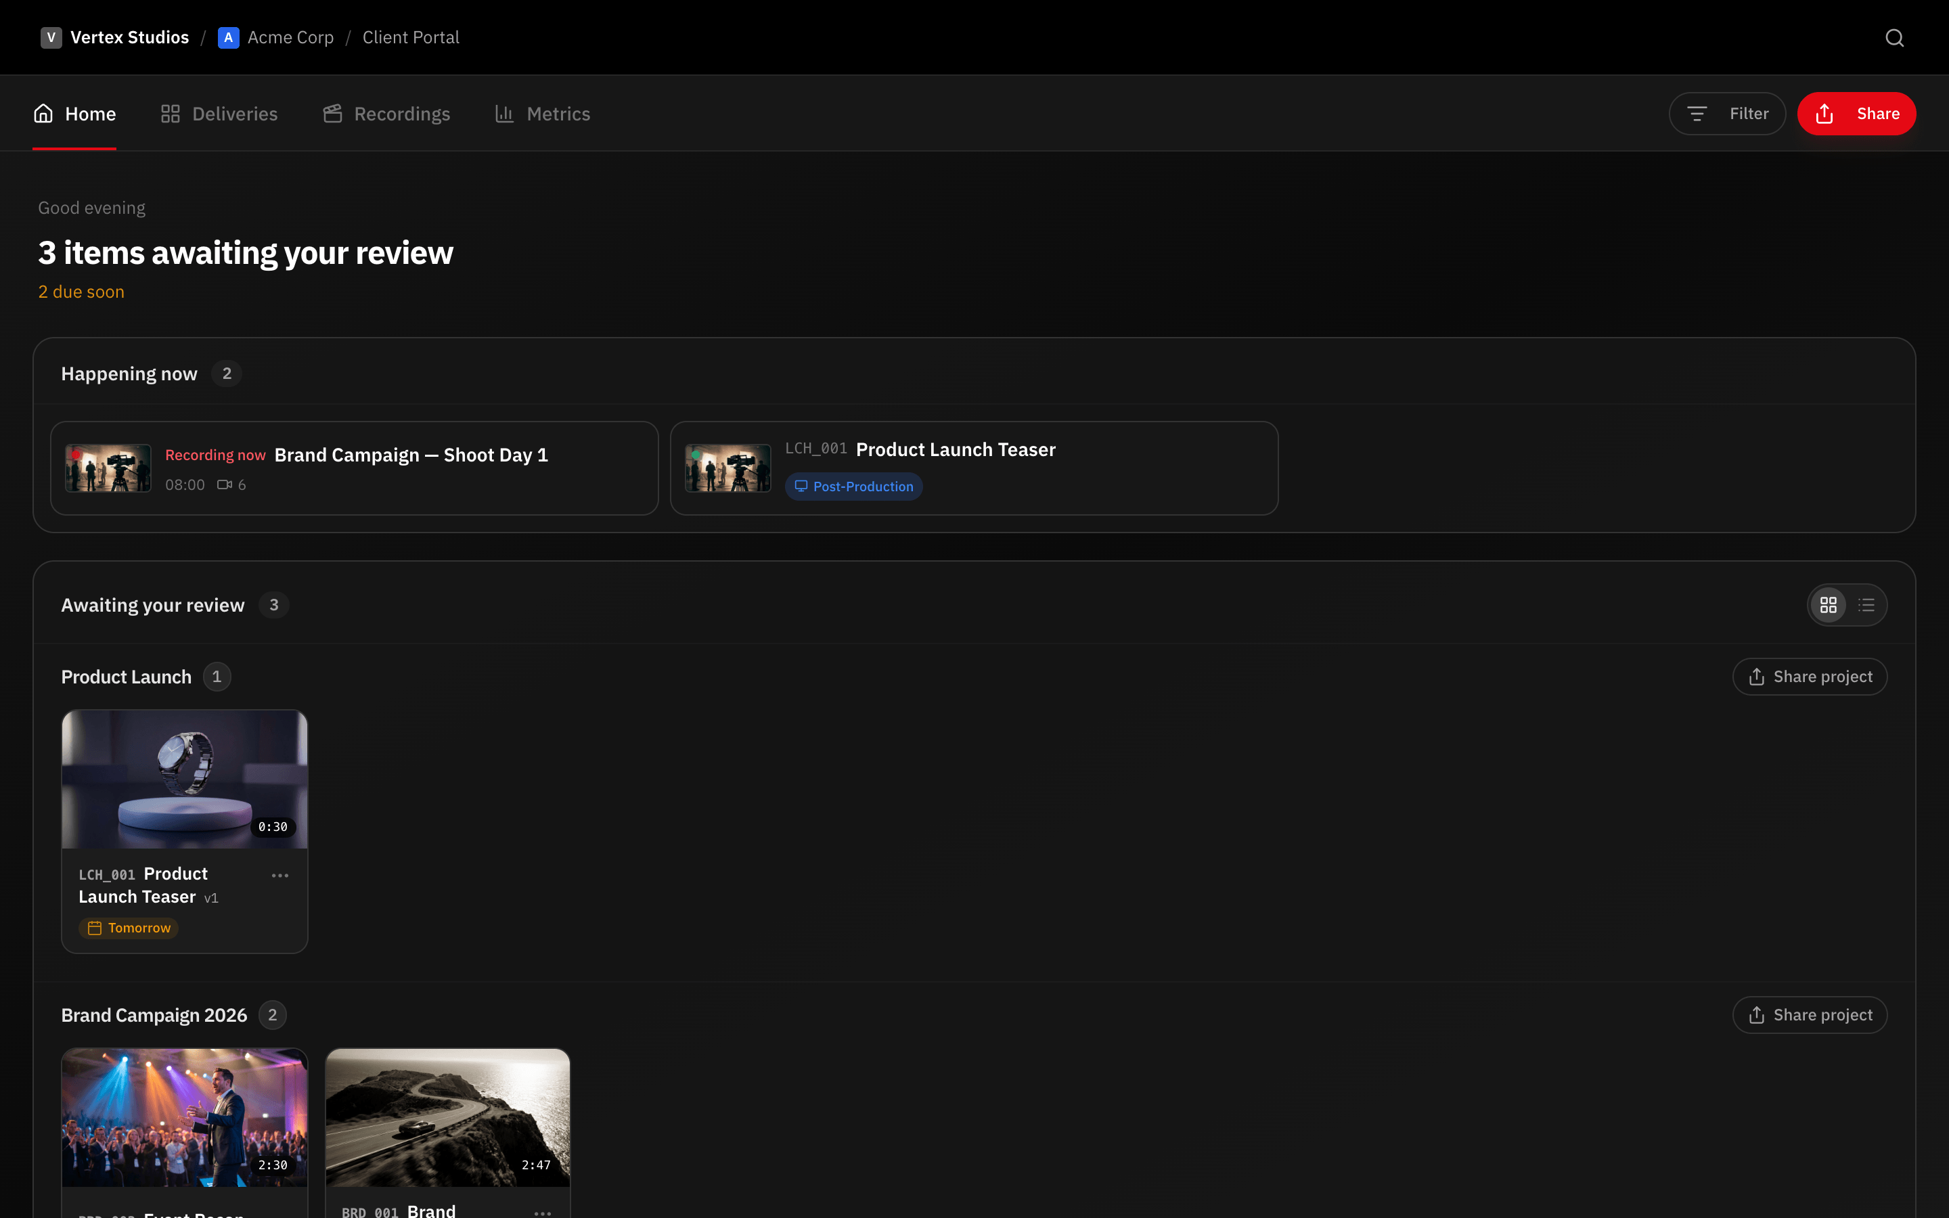
Task: Click the Awaiting your review count 3
Action: click(274, 605)
